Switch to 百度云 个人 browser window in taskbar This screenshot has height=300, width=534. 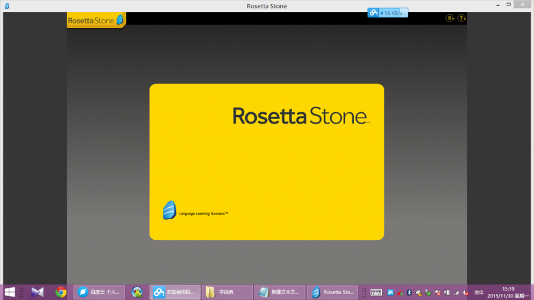click(x=99, y=292)
